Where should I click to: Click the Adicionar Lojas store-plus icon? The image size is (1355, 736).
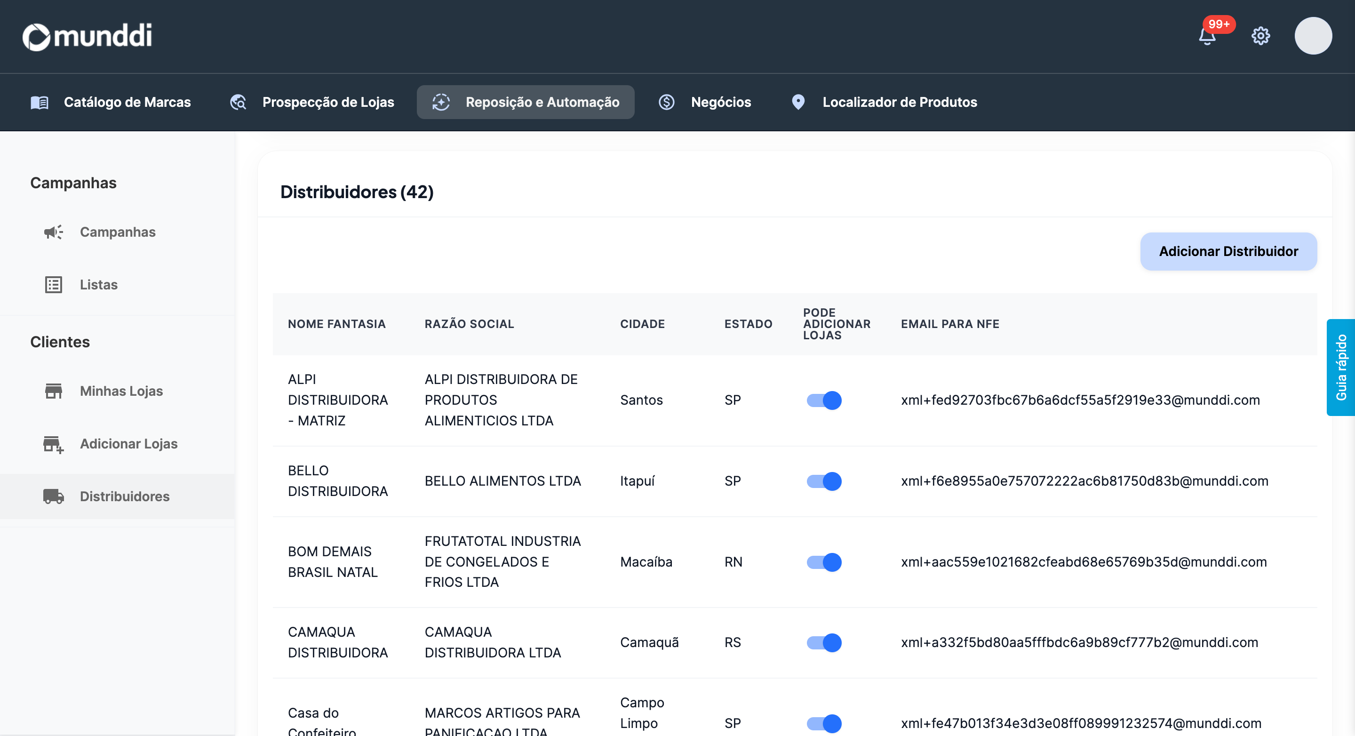[x=53, y=444]
